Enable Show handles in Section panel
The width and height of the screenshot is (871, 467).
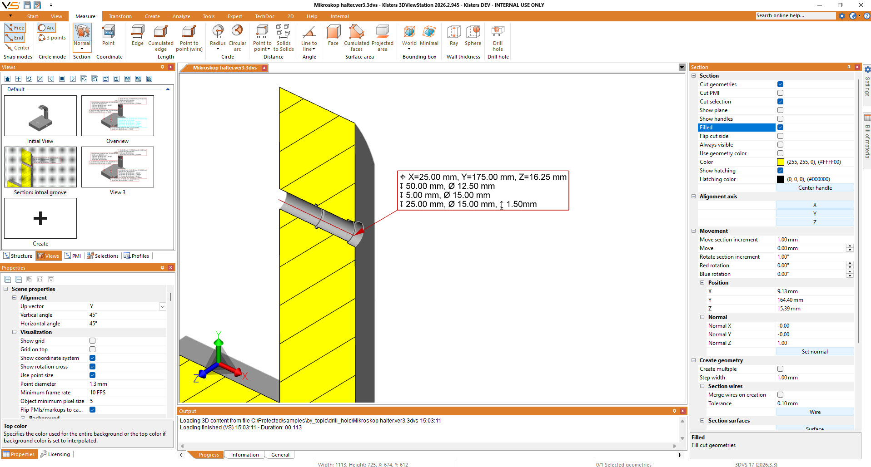[780, 119]
